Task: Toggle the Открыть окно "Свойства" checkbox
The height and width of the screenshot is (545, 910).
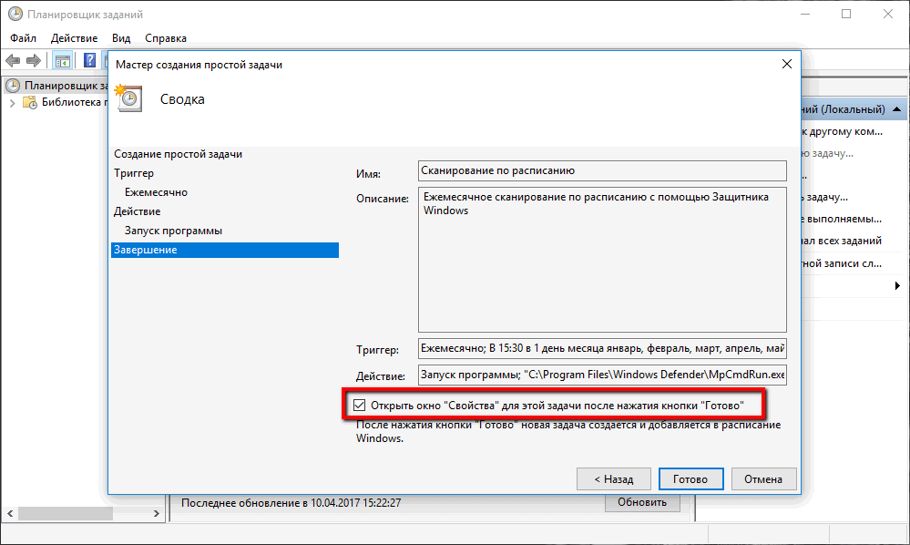Action: click(x=359, y=406)
